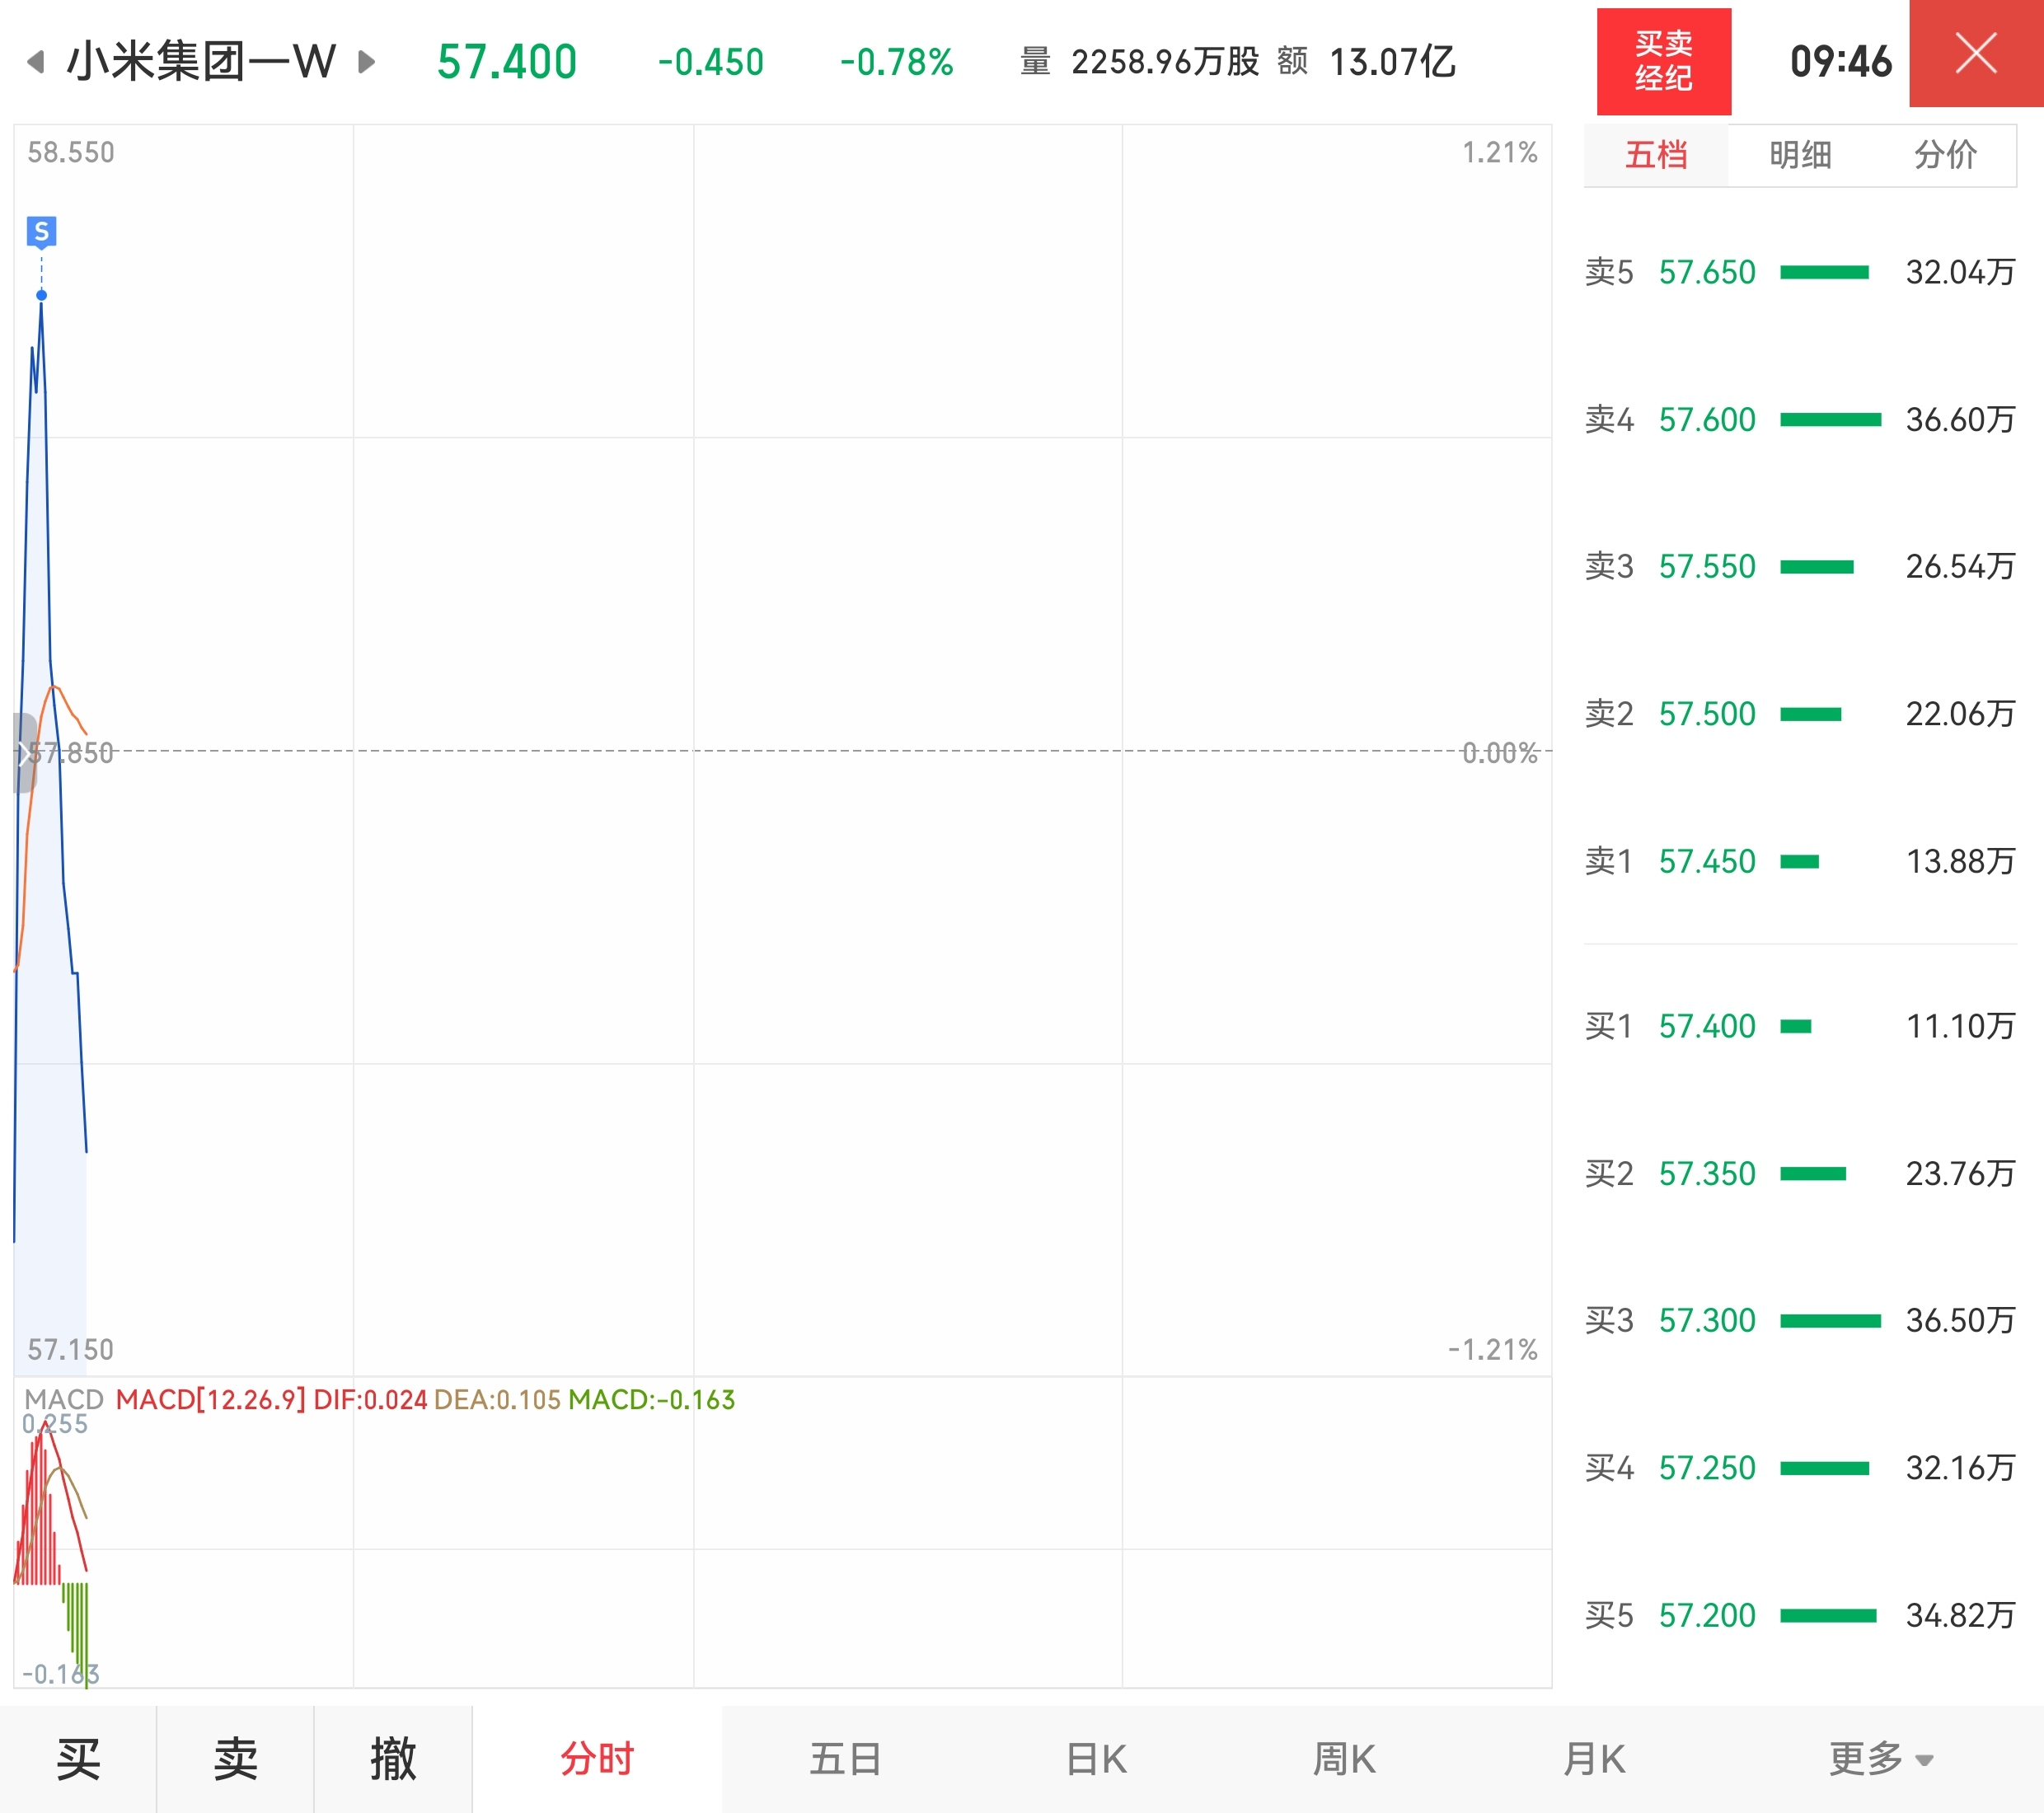Select 买1 price 57.400

click(1707, 1026)
